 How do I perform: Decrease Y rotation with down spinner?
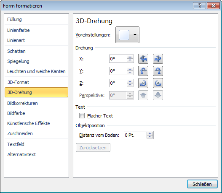click(x=130, y=73)
